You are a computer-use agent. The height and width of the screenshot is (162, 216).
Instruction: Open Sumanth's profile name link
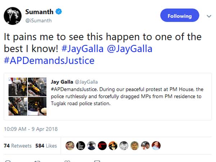(x=39, y=12)
